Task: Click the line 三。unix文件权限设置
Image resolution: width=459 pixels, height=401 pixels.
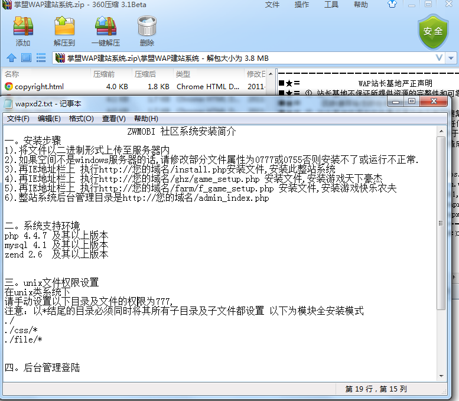Action: [52, 282]
